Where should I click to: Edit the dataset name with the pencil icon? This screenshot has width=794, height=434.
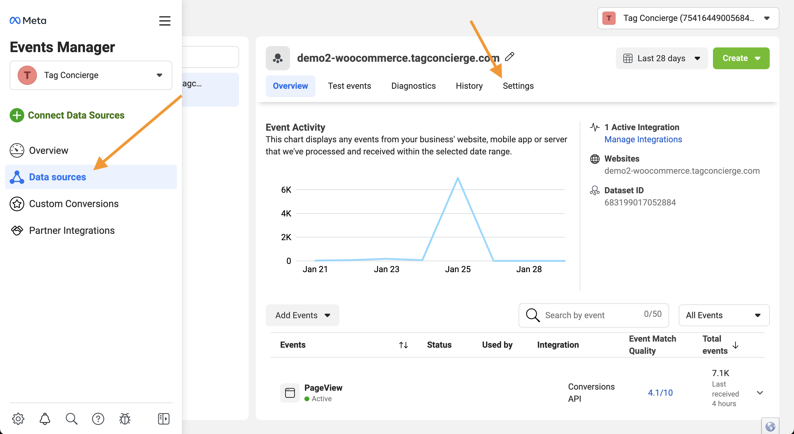click(x=510, y=57)
